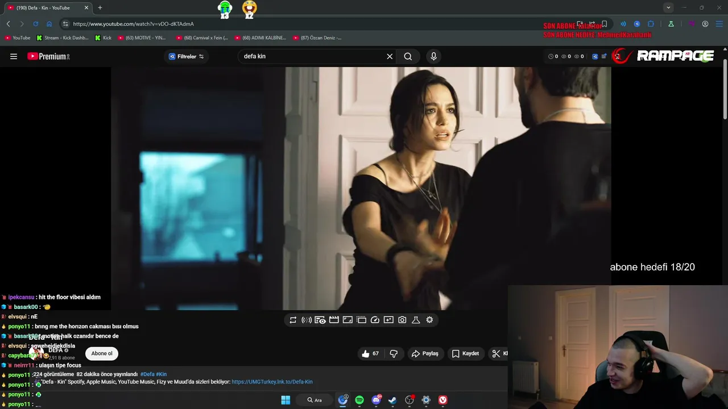The height and width of the screenshot is (409, 728).
Task: Open the YouTube hamburger guide menu
Action: coord(14,56)
